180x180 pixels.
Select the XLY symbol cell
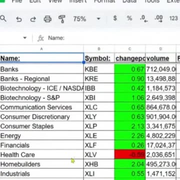coord(99,116)
